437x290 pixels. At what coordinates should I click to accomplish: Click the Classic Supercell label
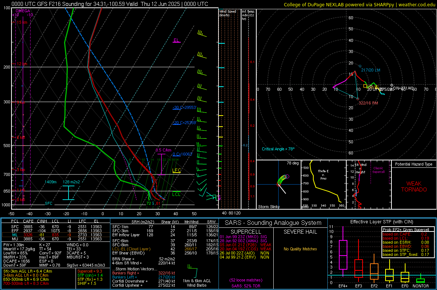point(378,170)
